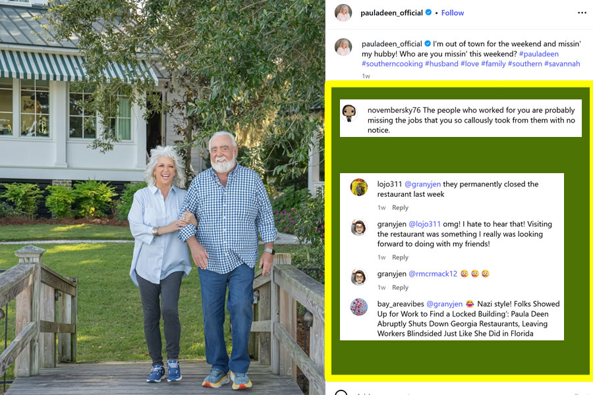The width and height of the screenshot is (593, 395).
Task: Click the pauladeen_official avatar in the header
Action: coord(343,13)
